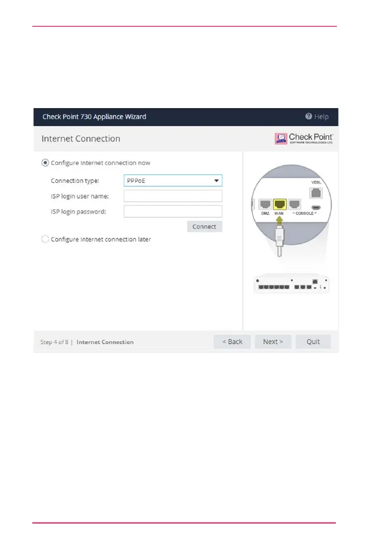
Task: Click the ISP login user name field
Action: 173,196
